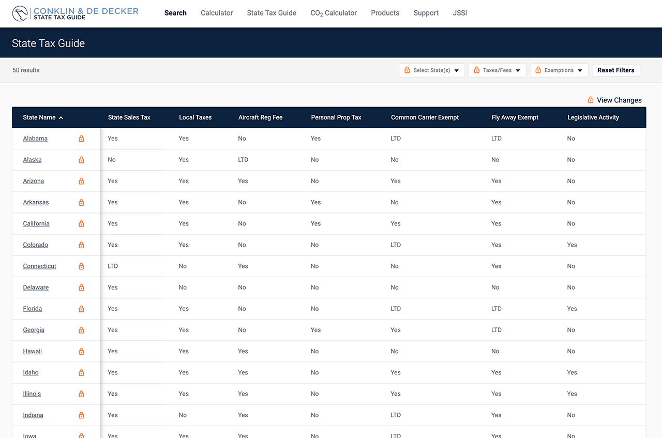Open the Arizona state tax details link
The height and width of the screenshot is (438, 662).
point(33,181)
